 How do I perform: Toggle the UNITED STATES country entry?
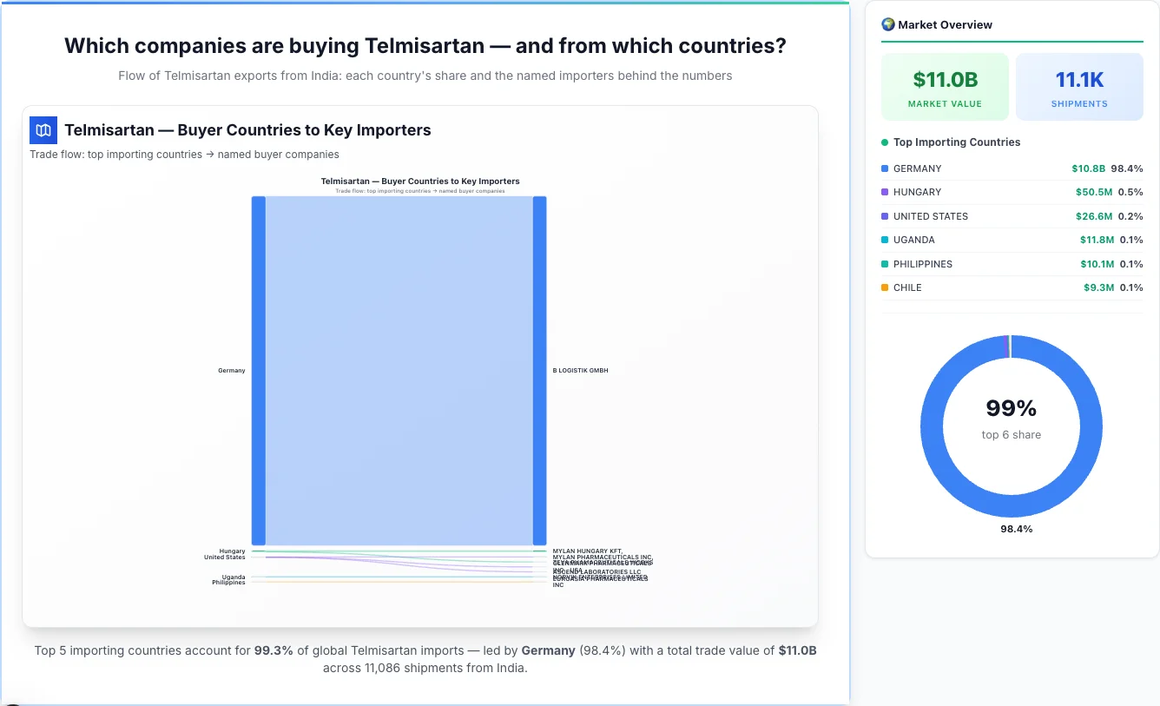[1012, 216]
